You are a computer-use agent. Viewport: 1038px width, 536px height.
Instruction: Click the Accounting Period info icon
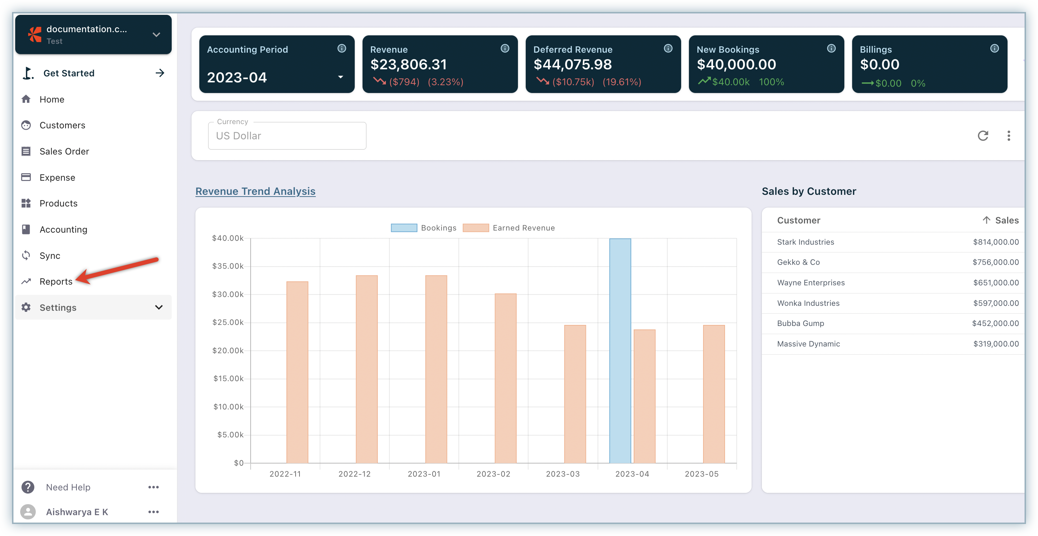(x=341, y=49)
